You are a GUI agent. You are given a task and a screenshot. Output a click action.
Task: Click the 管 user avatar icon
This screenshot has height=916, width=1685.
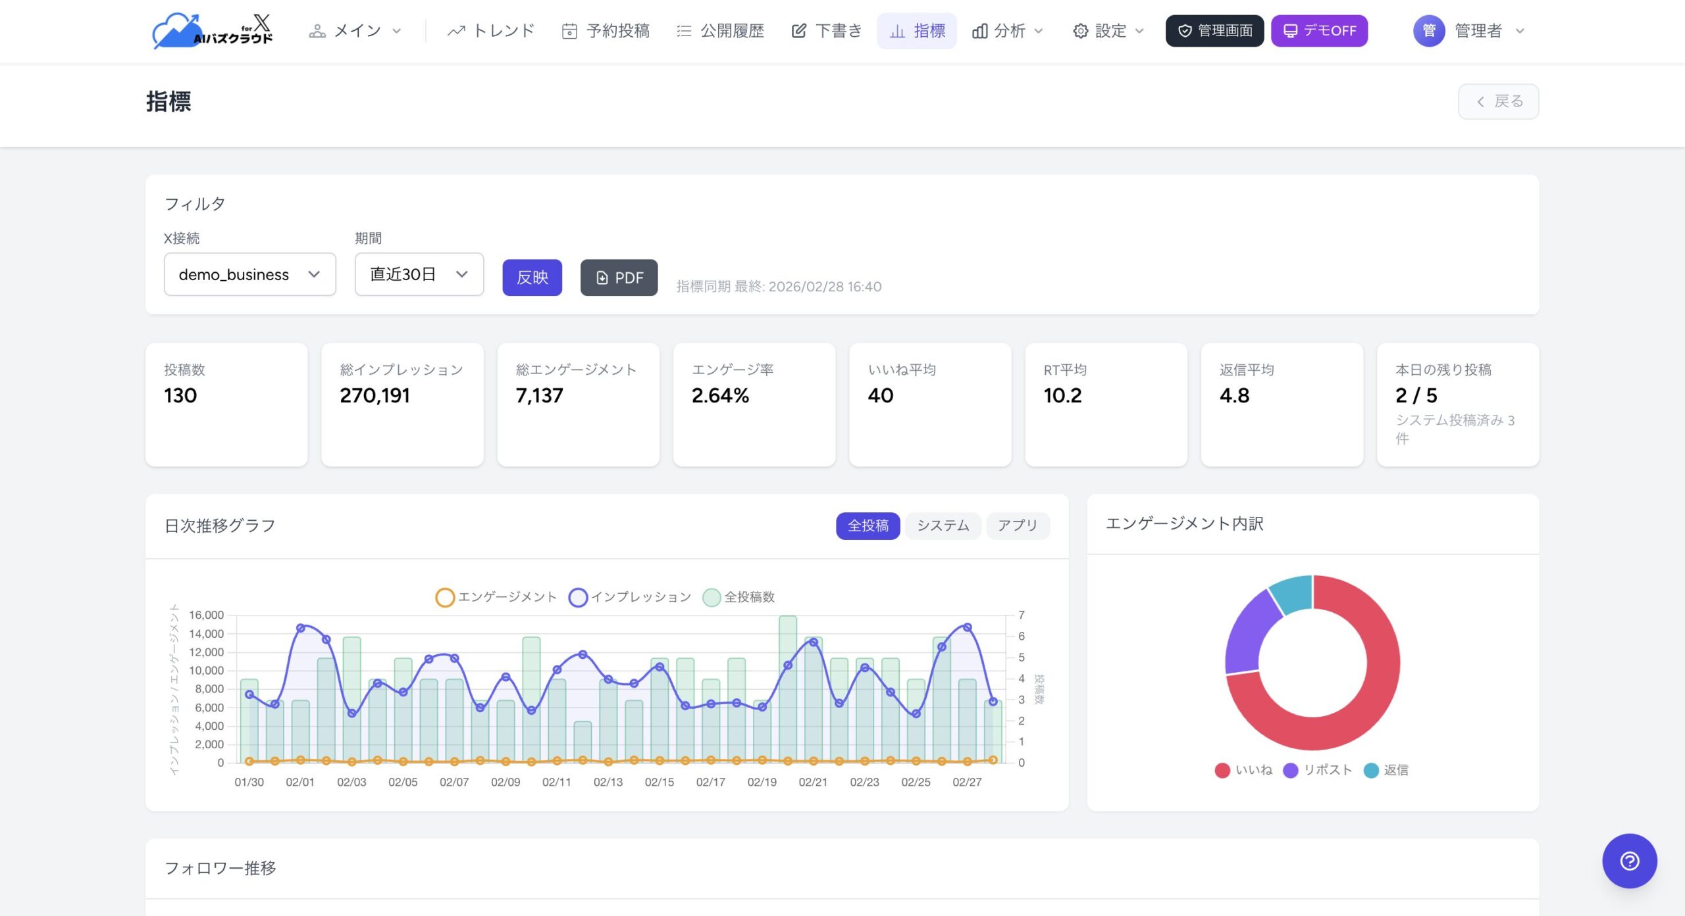[1428, 31]
